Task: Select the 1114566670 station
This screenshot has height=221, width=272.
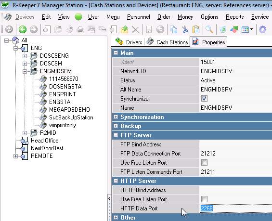Action: [64, 79]
